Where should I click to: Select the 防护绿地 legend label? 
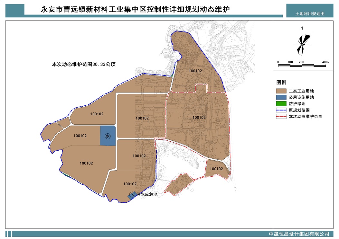coord(297,104)
